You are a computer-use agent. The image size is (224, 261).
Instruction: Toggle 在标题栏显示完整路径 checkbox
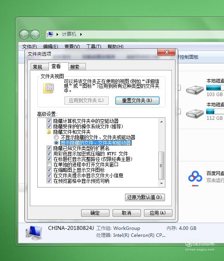pos(49,159)
